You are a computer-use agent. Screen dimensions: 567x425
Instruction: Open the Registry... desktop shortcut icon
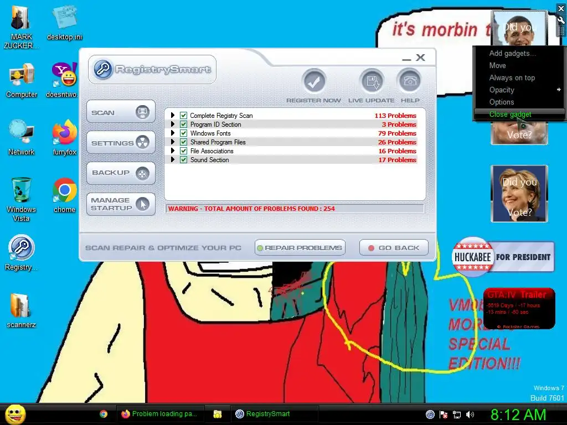(21, 248)
